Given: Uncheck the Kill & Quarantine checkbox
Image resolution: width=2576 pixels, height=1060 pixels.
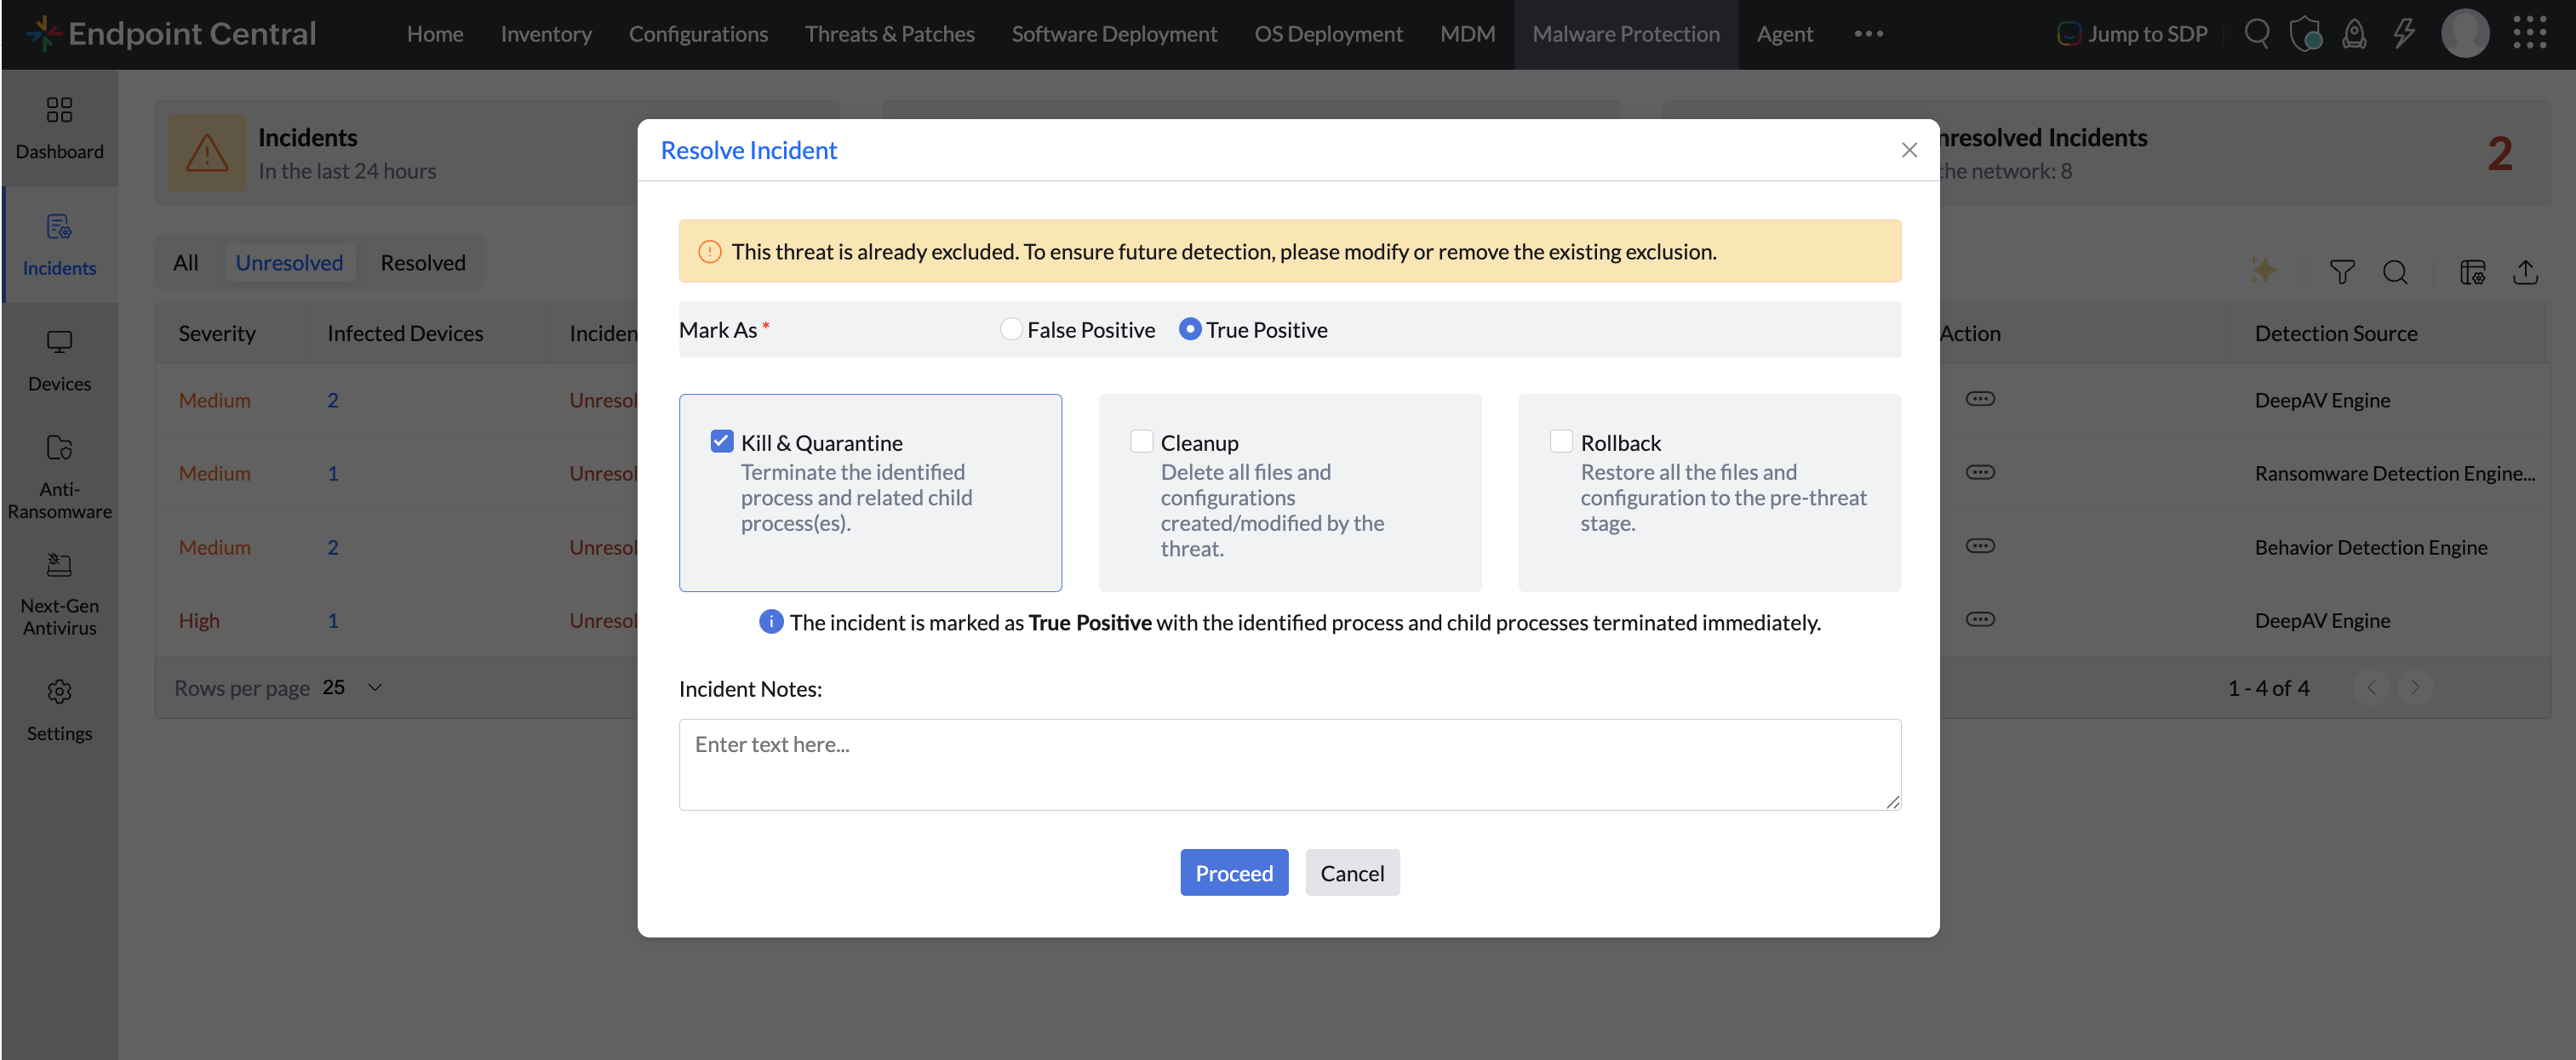Looking at the screenshot, I should [x=722, y=442].
